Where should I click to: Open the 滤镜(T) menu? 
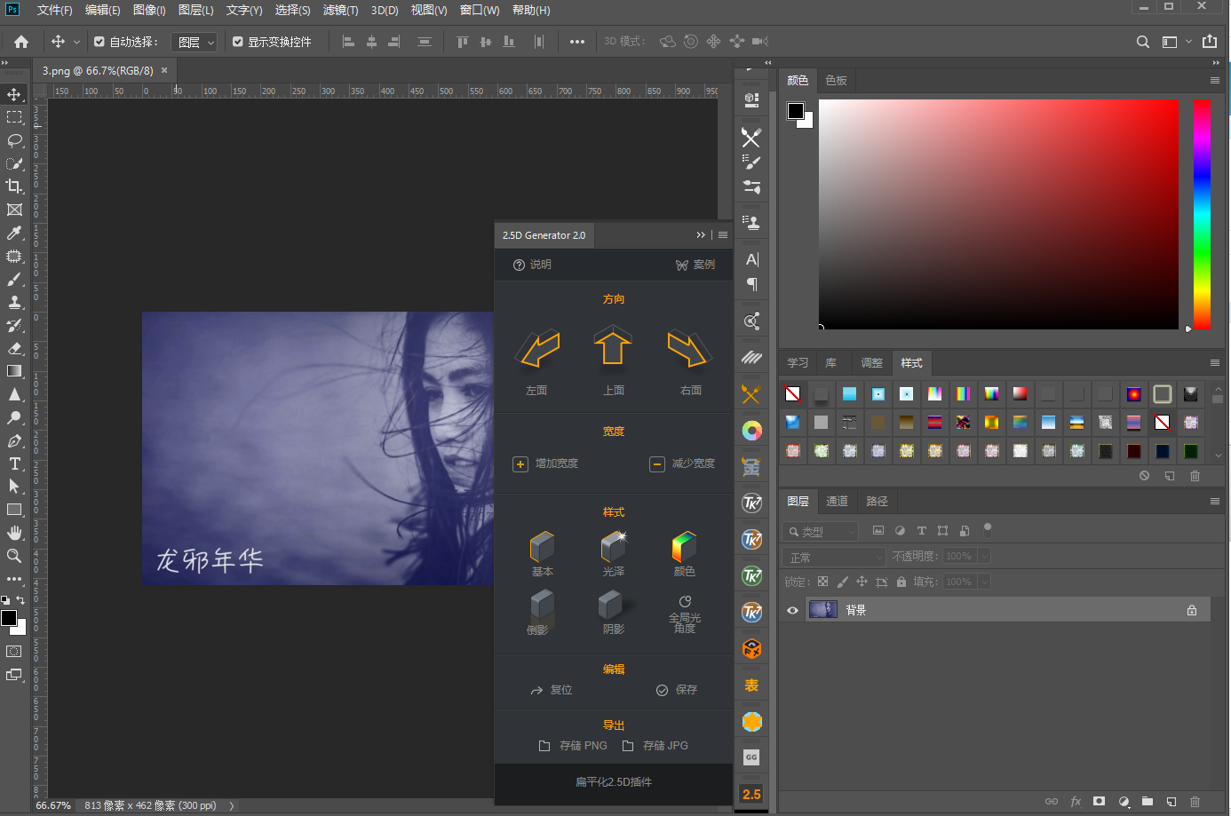coord(340,10)
